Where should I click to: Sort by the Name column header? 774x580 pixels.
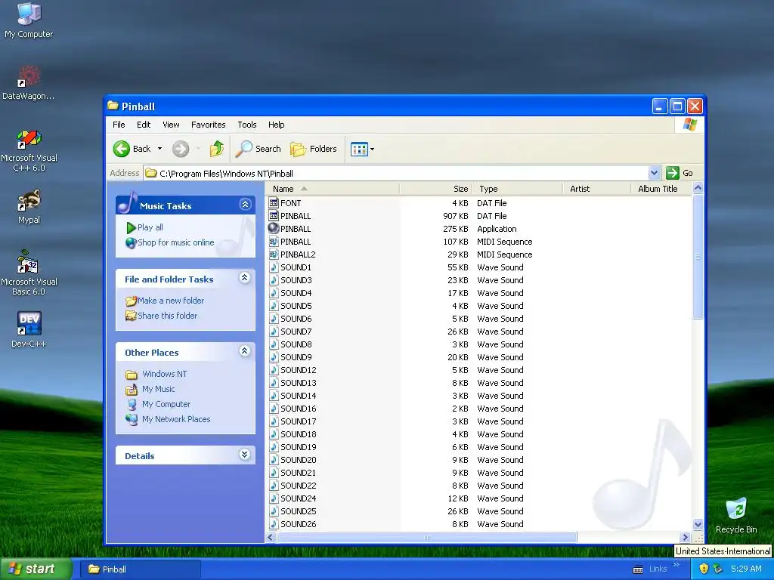click(333, 189)
